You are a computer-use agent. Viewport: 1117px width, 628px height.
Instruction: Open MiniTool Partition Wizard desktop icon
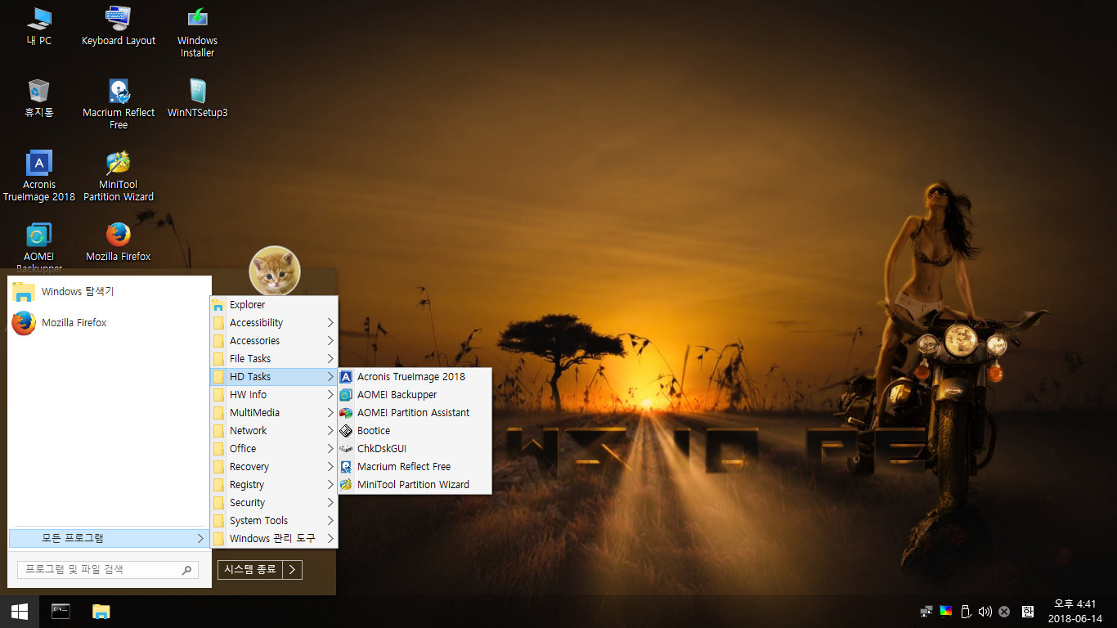(x=119, y=176)
